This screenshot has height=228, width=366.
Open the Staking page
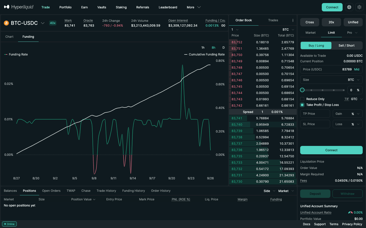121,7
